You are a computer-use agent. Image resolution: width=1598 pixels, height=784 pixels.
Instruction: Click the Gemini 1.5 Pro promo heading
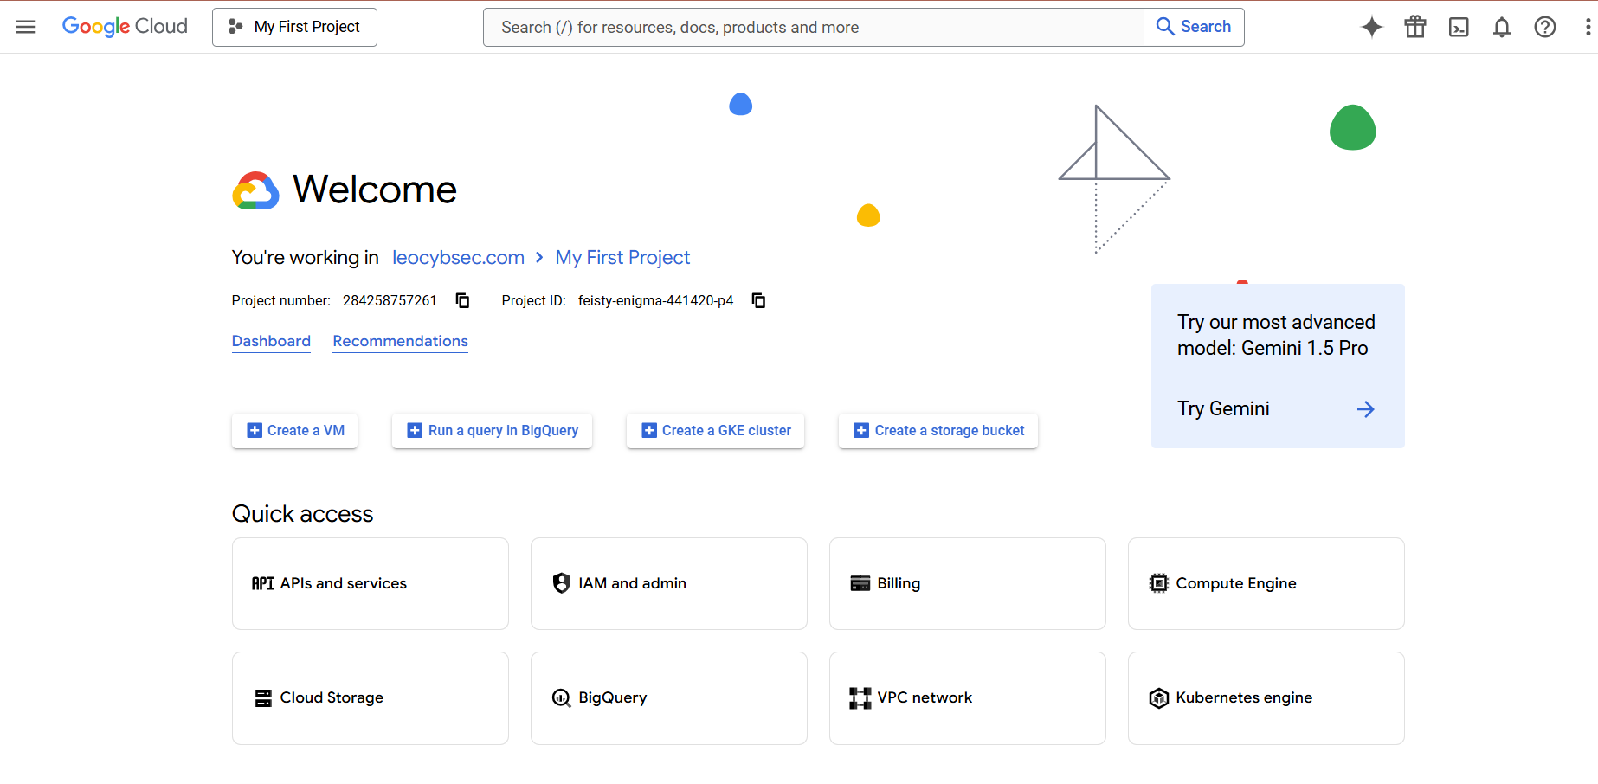[1276, 335]
